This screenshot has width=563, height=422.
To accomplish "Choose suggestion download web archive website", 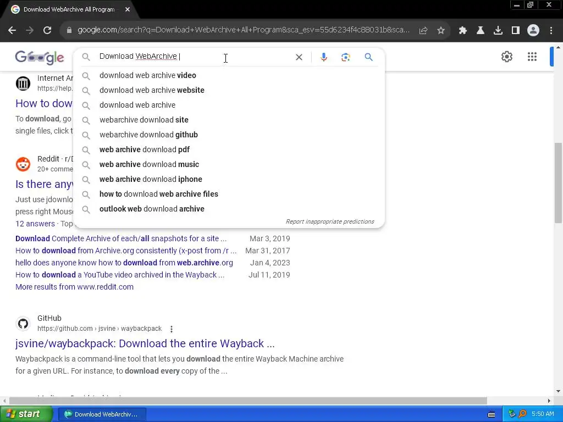I will point(229,90).
